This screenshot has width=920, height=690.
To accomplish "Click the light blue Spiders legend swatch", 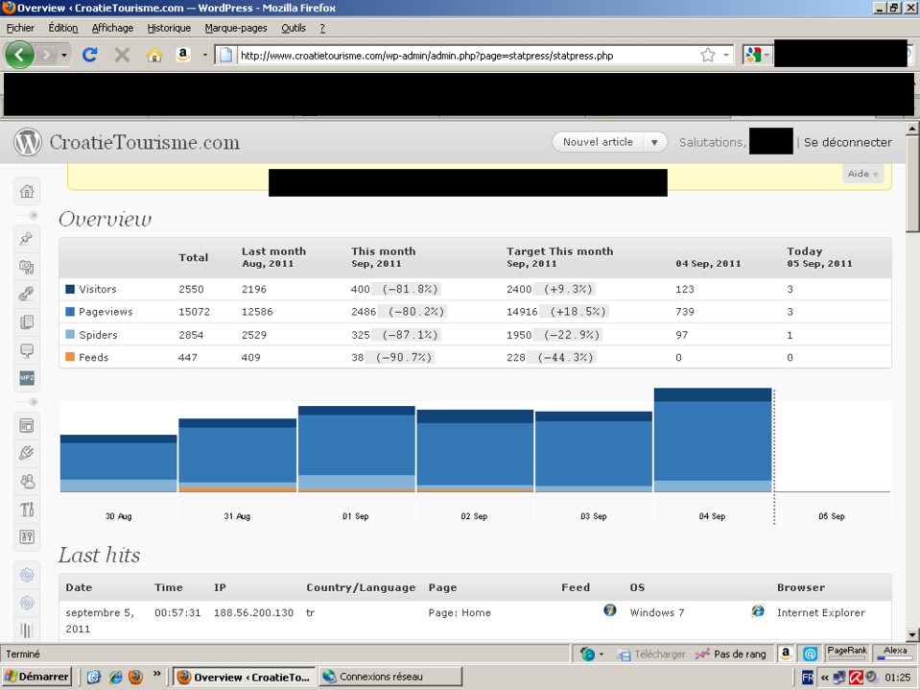I will coord(70,334).
